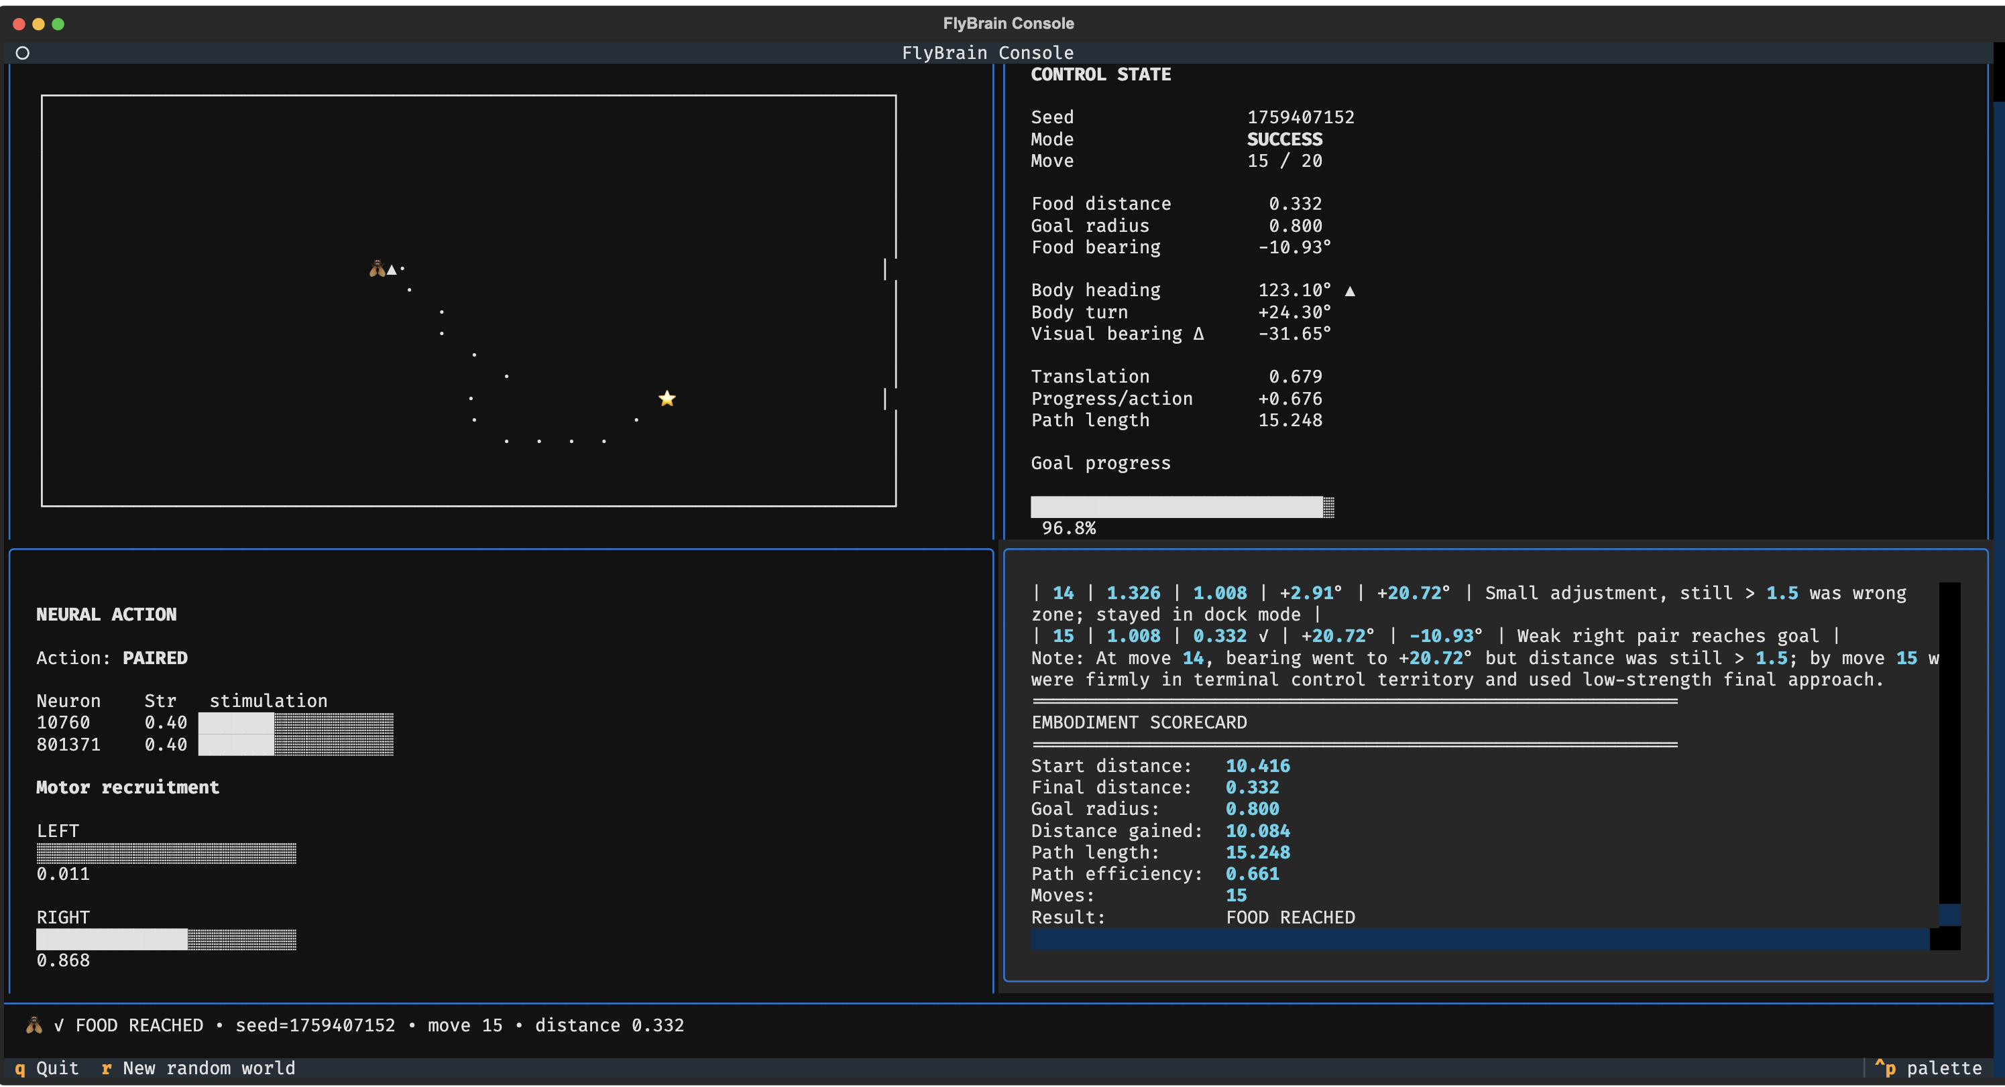2005x1087 pixels.
Task: Click the macOS minimize window button
Action: pyautogui.click(x=38, y=24)
